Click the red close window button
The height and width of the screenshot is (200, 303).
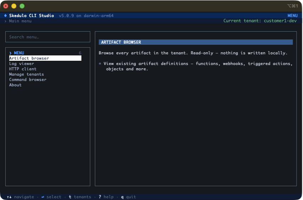[x=6, y=6]
